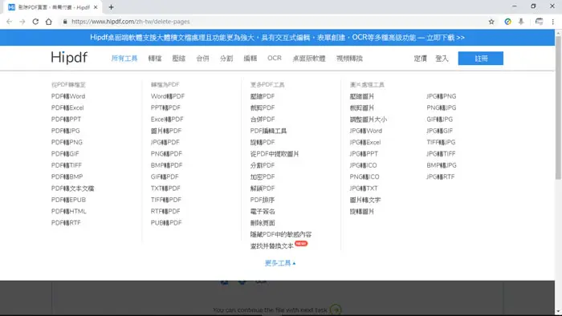Open the 桌面版軟體 menu item
Screen dimensions: 562x316
pos(309,59)
